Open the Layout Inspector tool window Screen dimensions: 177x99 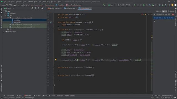pyautogui.click(x=168, y=95)
